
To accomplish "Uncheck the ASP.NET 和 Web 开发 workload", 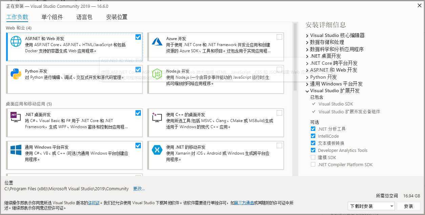I will tap(138, 37).
